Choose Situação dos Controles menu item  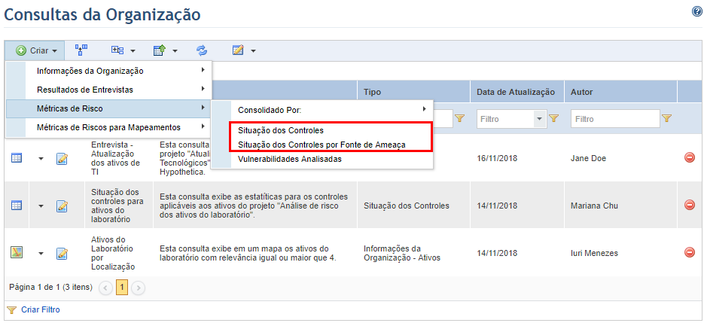[281, 130]
